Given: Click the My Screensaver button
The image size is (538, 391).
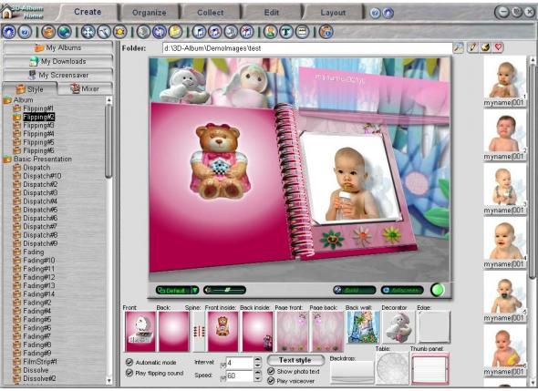Looking at the screenshot, I should (57, 75).
